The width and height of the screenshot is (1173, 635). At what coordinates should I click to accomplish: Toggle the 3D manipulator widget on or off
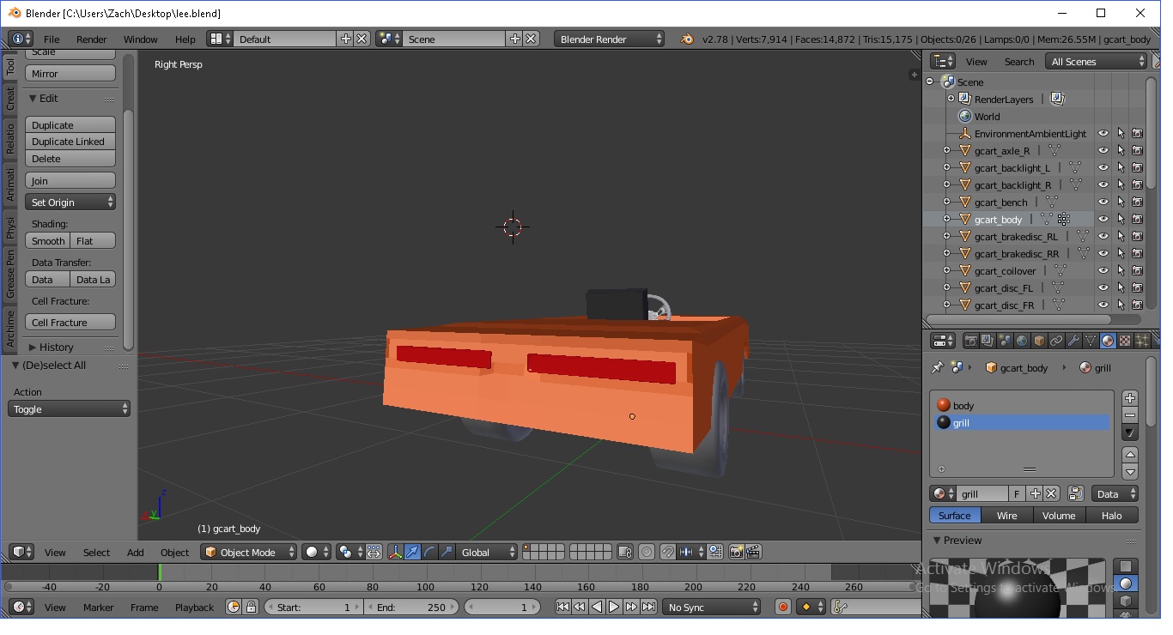[x=395, y=552]
